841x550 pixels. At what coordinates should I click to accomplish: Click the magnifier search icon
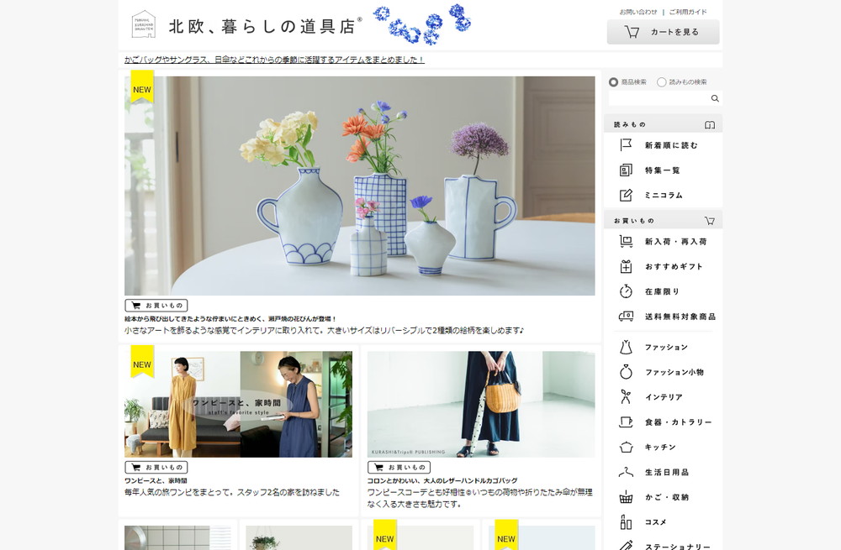coord(715,98)
